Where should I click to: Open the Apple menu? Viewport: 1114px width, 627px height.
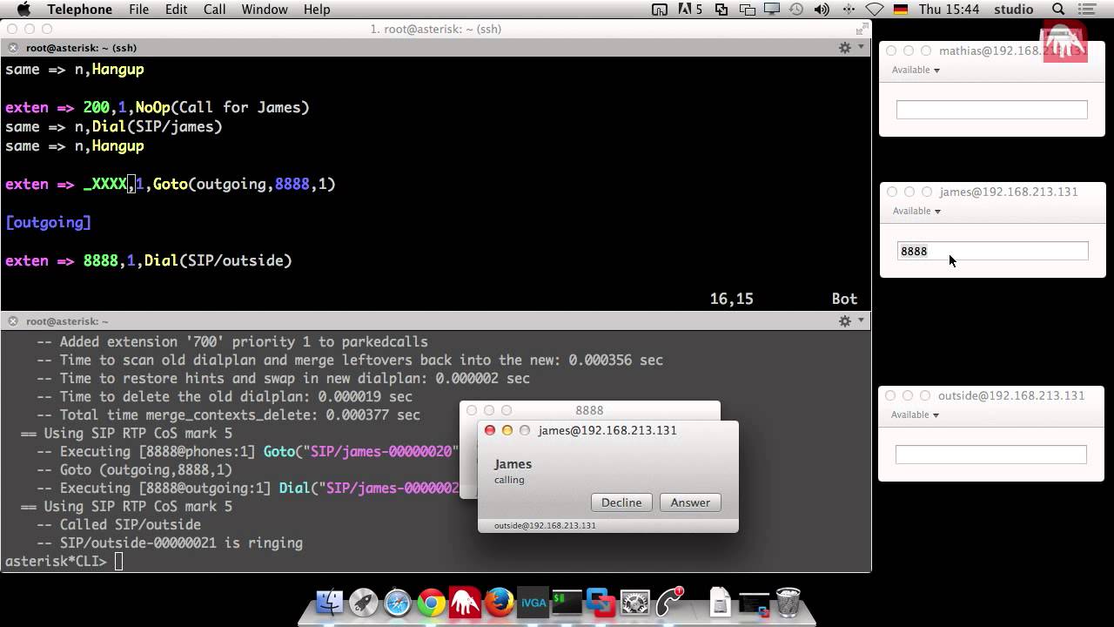click(23, 10)
